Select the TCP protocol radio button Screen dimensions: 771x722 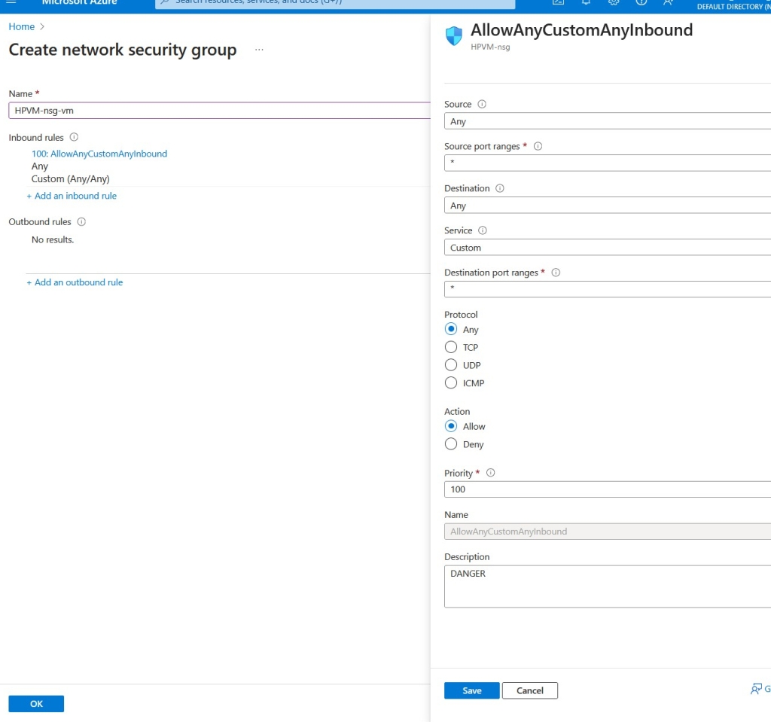click(x=451, y=347)
